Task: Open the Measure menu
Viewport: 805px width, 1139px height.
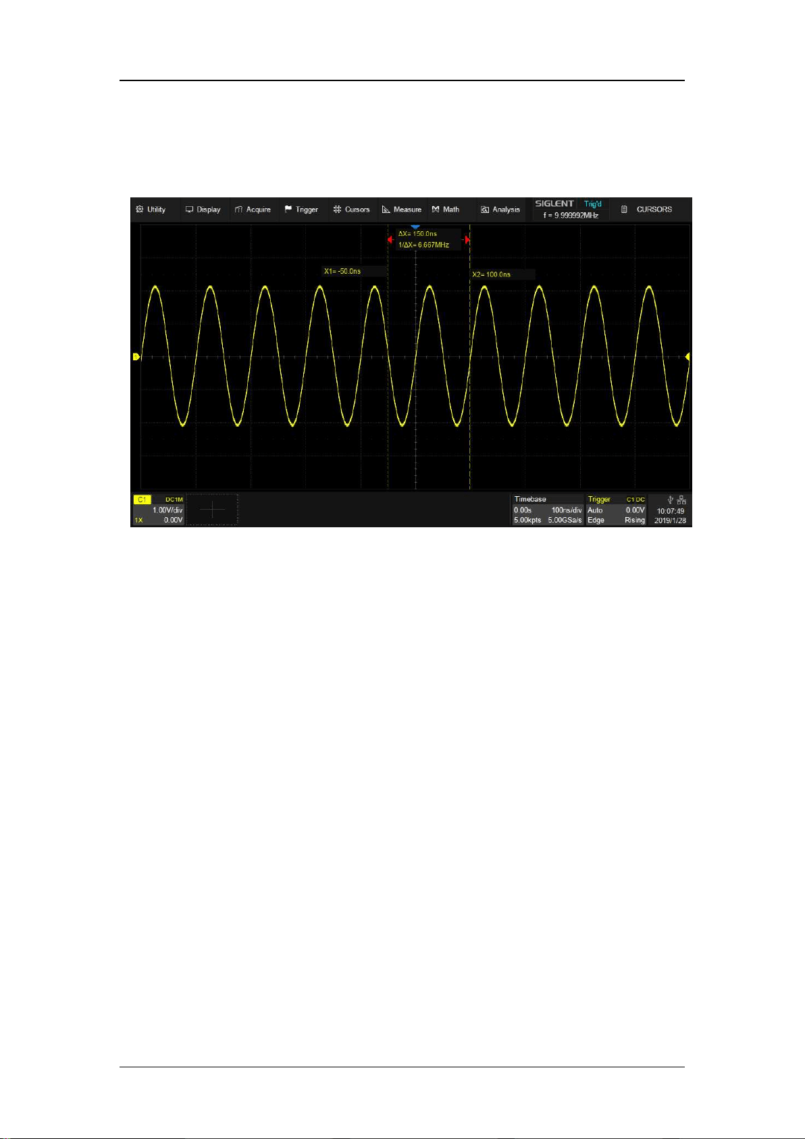Action: [x=402, y=210]
